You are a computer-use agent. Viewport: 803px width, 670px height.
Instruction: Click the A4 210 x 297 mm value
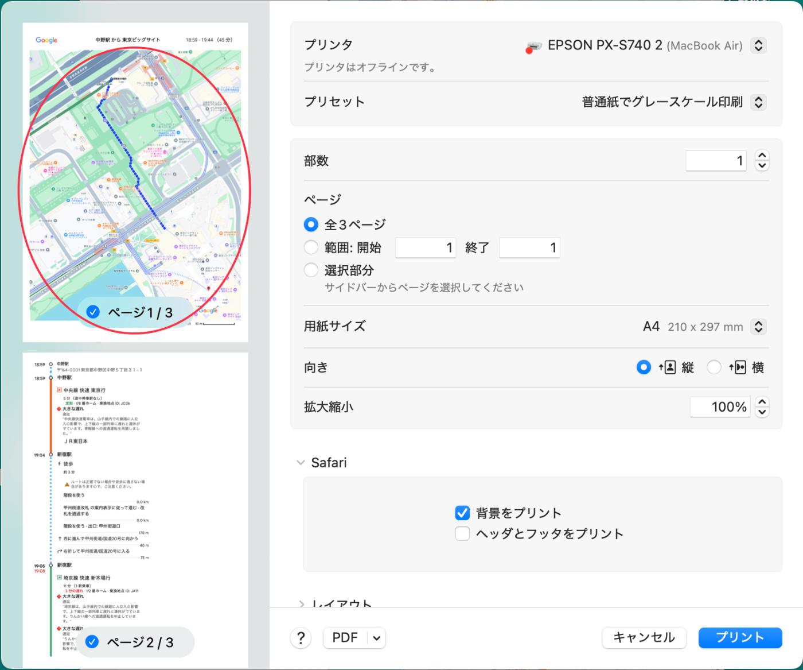693,327
